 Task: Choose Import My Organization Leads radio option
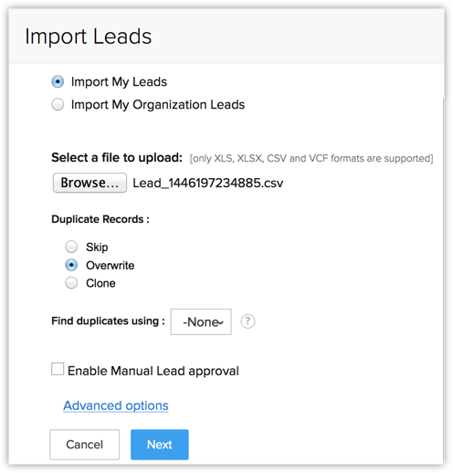pos(58,104)
